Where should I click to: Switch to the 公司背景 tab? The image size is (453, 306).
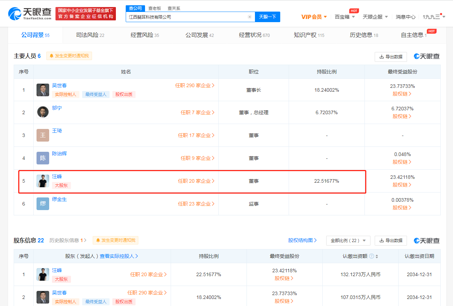pos(35,35)
